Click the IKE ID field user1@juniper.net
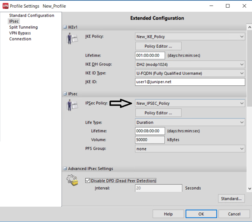252x222 pixels. pyautogui.click(x=190, y=82)
